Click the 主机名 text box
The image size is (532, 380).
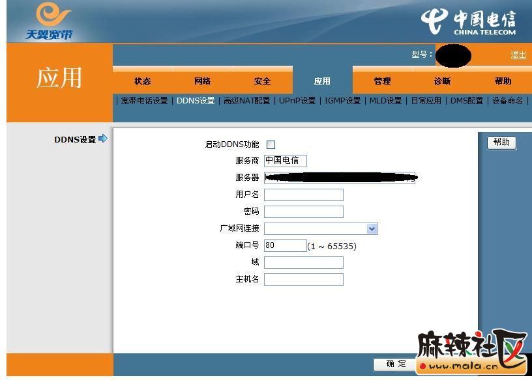[x=303, y=279]
